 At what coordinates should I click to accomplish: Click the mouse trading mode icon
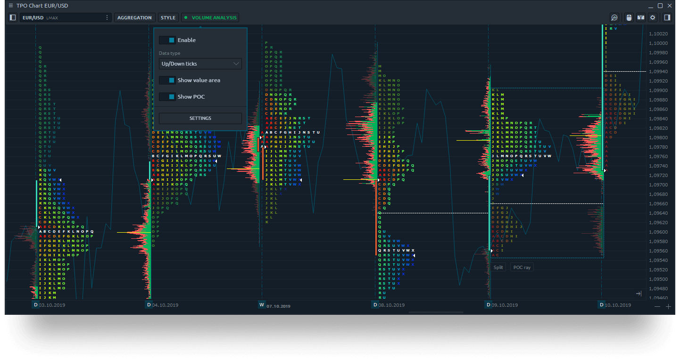click(x=629, y=17)
